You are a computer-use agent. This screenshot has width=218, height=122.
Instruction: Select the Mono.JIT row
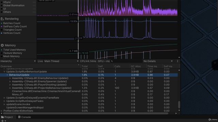(x=89, y=95)
